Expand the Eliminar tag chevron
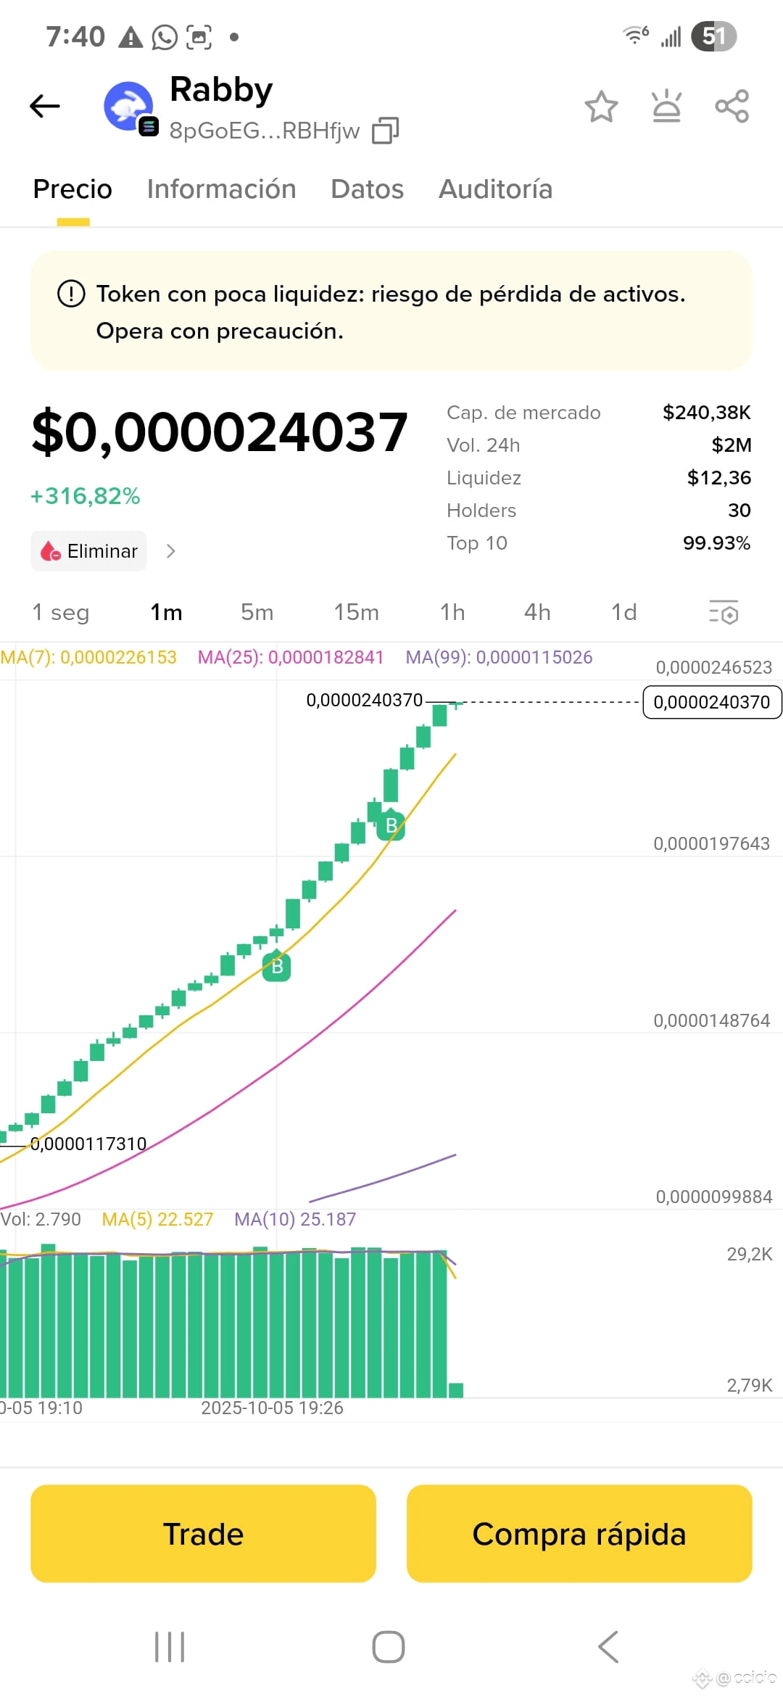Viewport: 783px width, 1697px height. 170,551
